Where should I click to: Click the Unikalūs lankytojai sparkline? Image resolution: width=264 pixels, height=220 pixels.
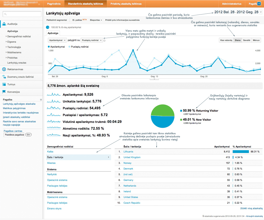pyautogui.click(x=54, y=101)
